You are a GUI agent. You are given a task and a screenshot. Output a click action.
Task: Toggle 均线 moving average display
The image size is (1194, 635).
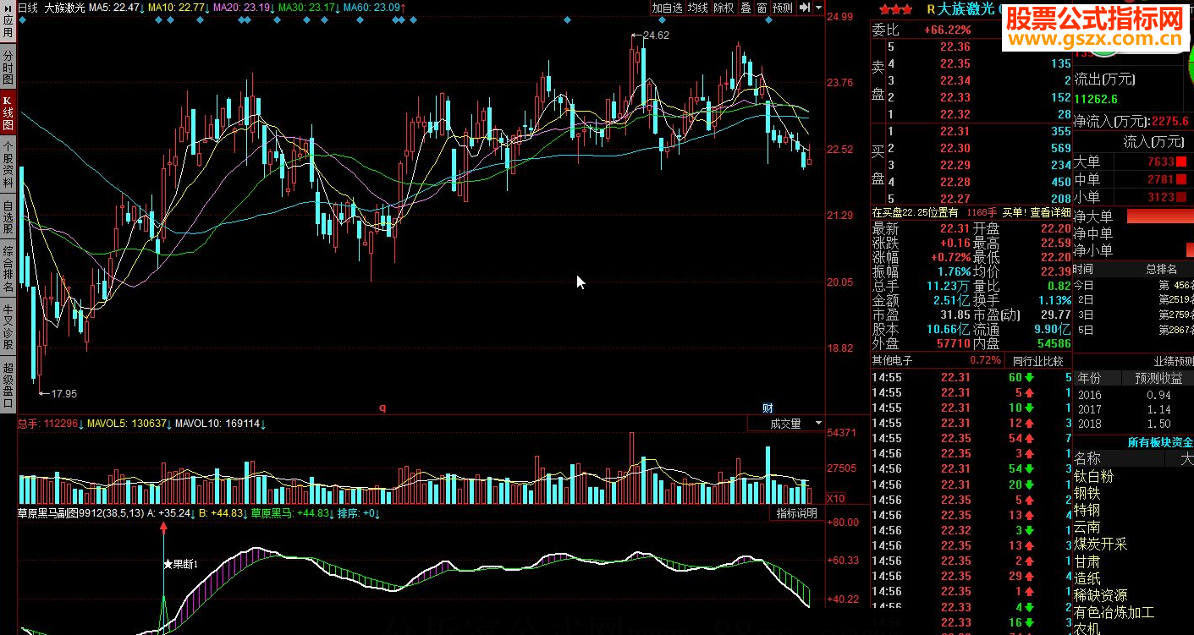[x=697, y=8]
